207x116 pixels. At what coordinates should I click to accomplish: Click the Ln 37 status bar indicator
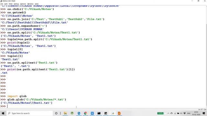200,110
